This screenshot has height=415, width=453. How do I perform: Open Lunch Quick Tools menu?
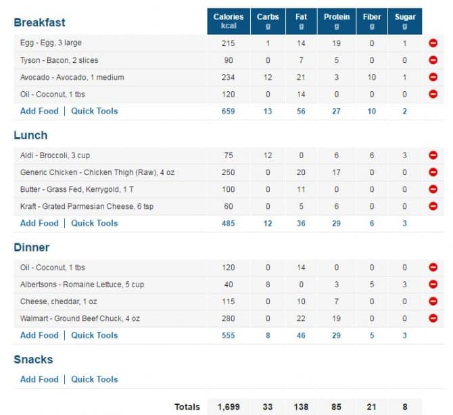(x=95, y=223)
